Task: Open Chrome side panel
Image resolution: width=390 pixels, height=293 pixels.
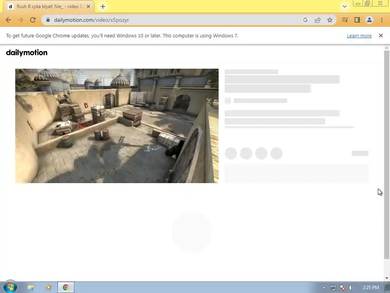Action: click(x=357, y=20)
